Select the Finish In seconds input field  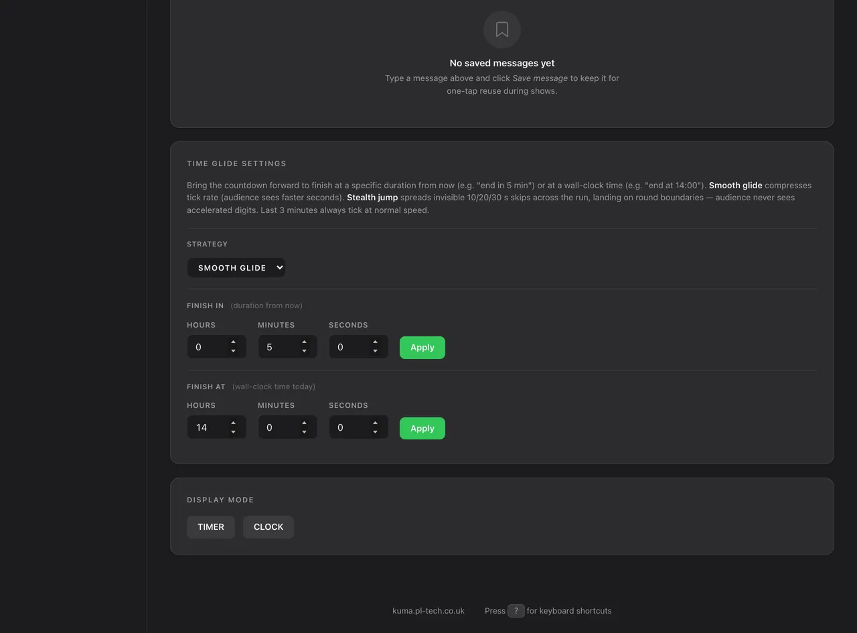[358, 347]
